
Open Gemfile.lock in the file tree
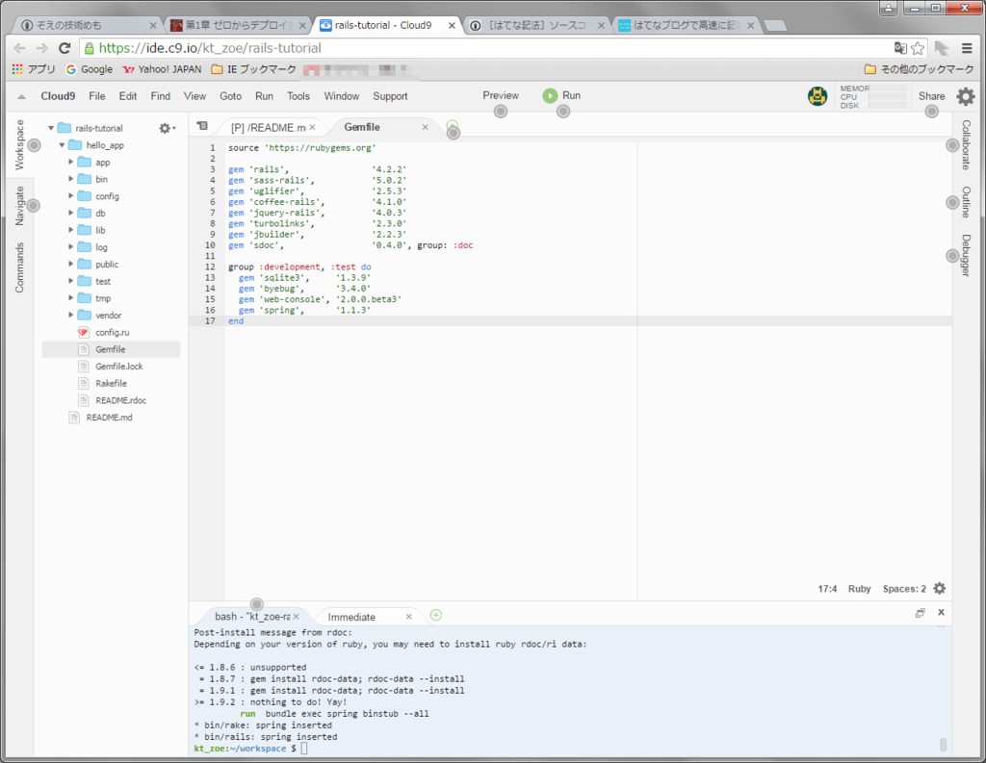pos(118,367)
